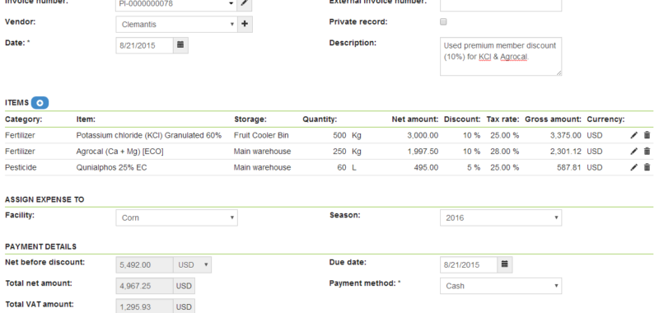Click the Gross amount column header
This screenshot has width=659, height=313.
click(553, 119)
